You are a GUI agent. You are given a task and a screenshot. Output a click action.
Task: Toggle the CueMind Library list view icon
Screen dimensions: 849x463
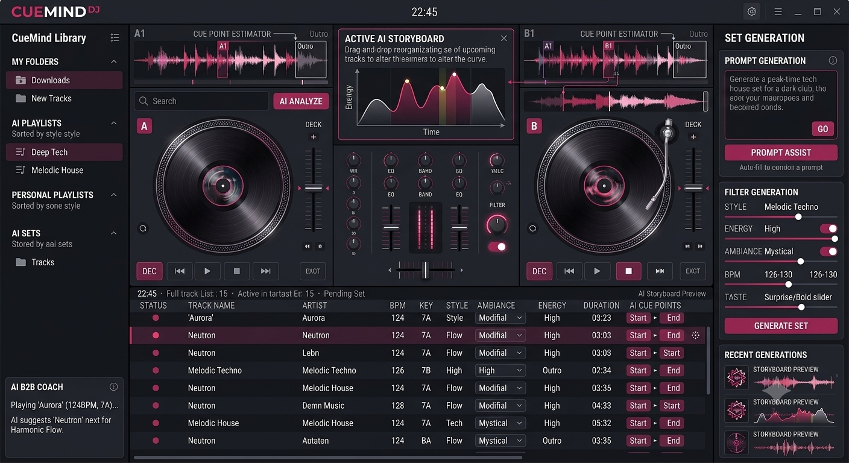(115, 37)
